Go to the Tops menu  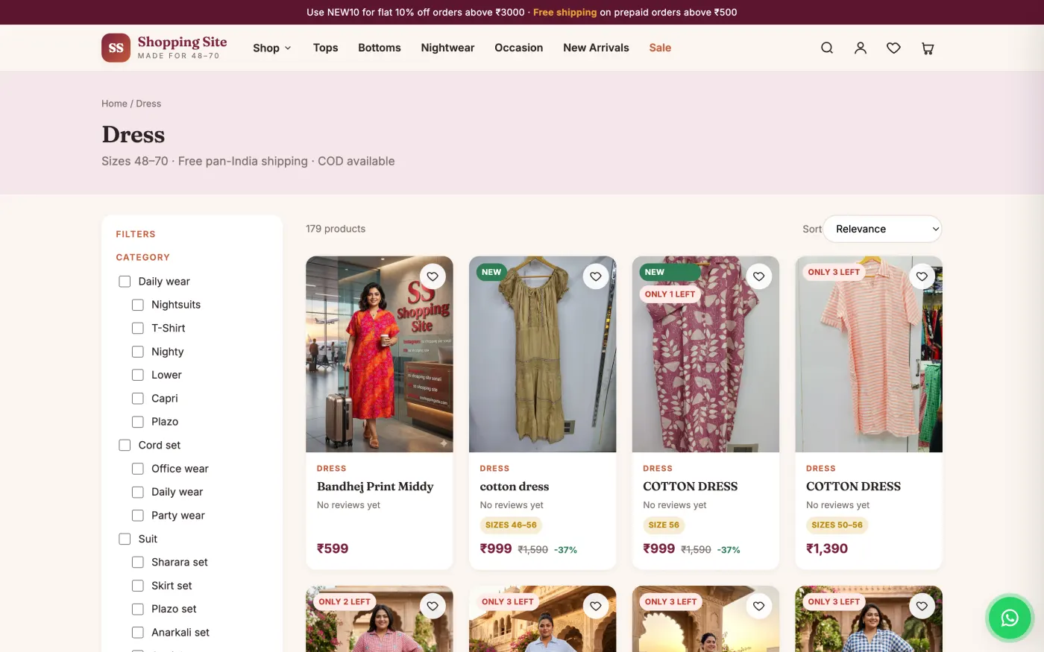coord(326,48)
